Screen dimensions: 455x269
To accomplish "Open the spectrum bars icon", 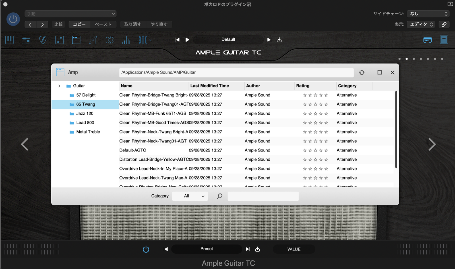I will (126, 40).
